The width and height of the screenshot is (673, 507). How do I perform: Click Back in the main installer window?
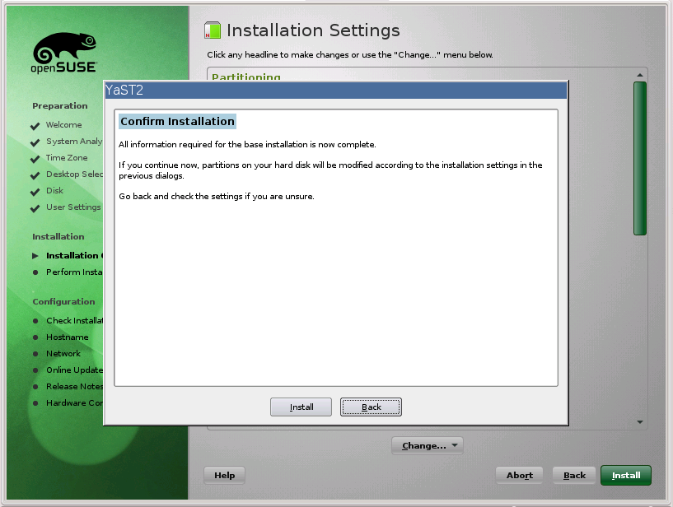click(x=574, y=475)
